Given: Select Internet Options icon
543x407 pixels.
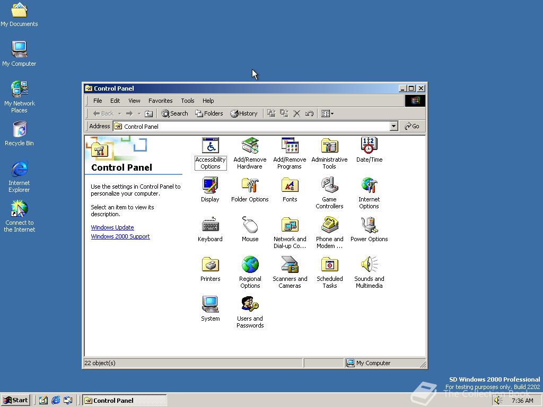Looking at the screenshot, I should pyautogui.click(x=369, y=193).
